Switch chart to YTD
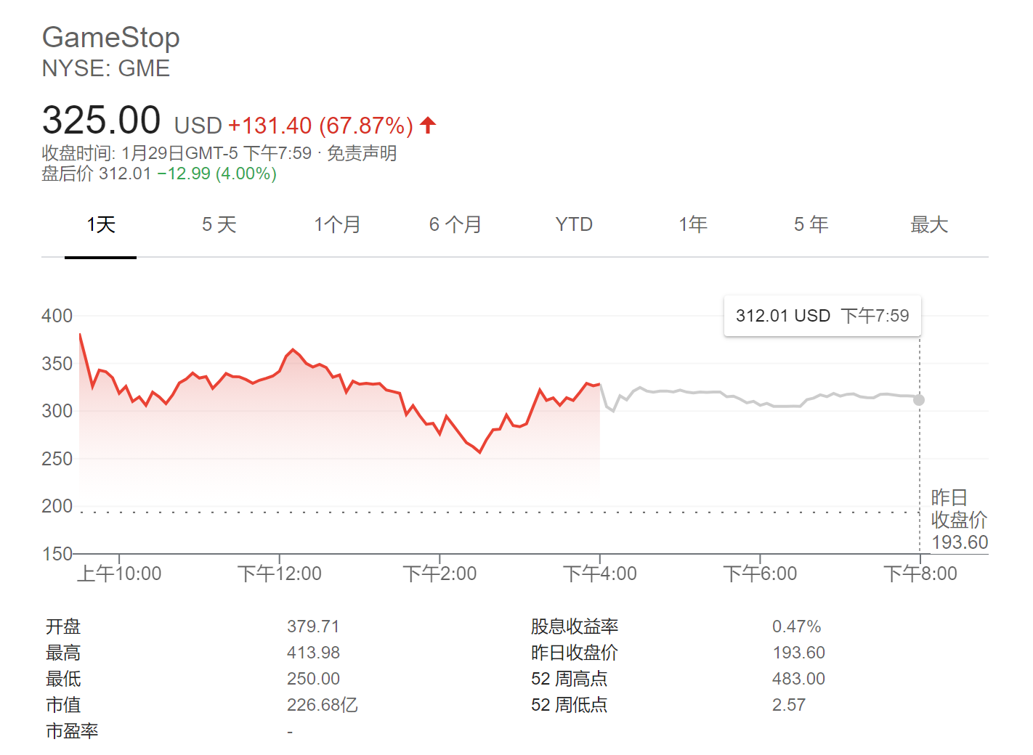The width and height of the screenshot is (1033, 755). tap(574, 225)
